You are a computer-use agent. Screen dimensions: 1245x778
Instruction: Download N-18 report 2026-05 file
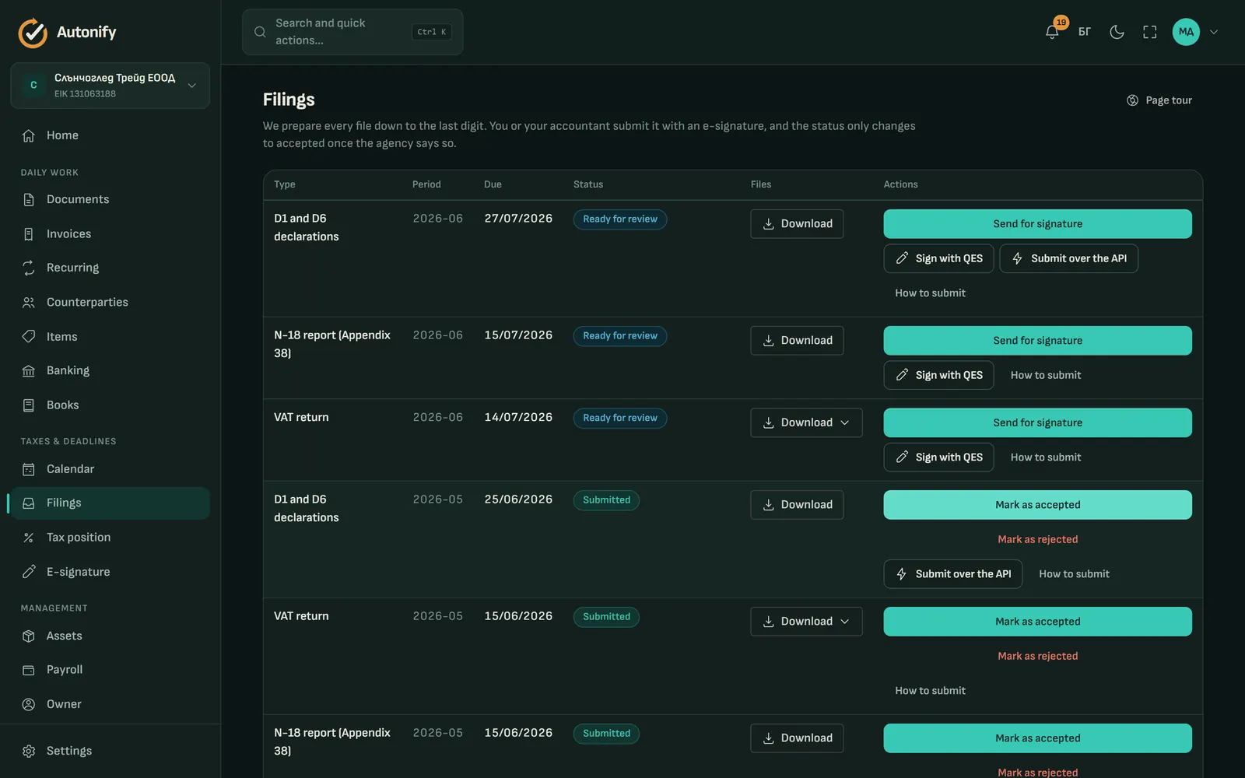coord(797,738)
